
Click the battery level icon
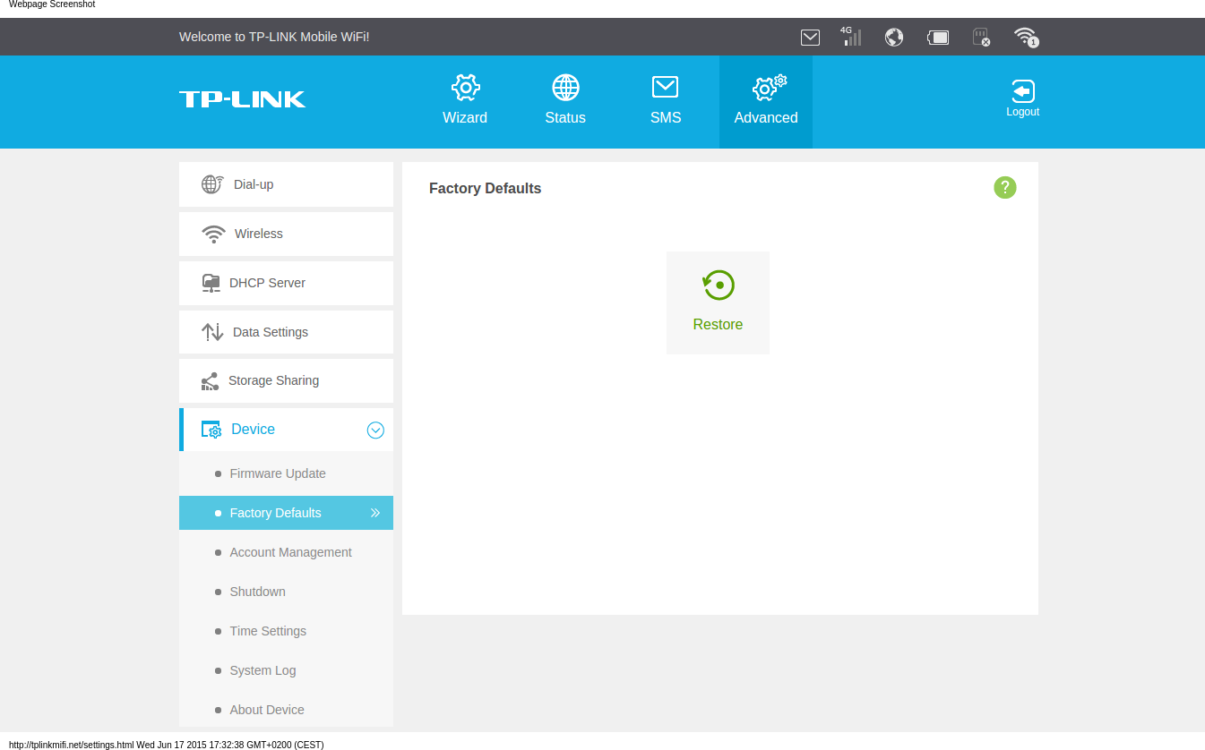(938, 37)
